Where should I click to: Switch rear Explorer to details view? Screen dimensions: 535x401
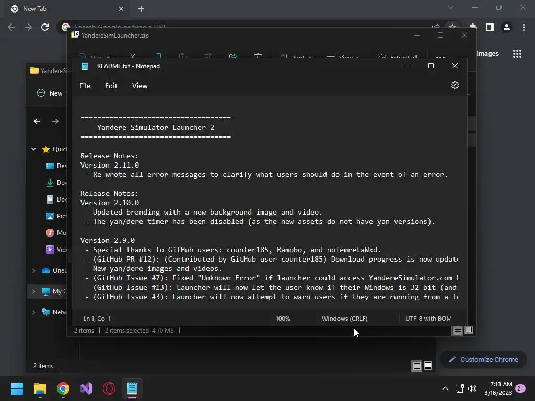416,366
